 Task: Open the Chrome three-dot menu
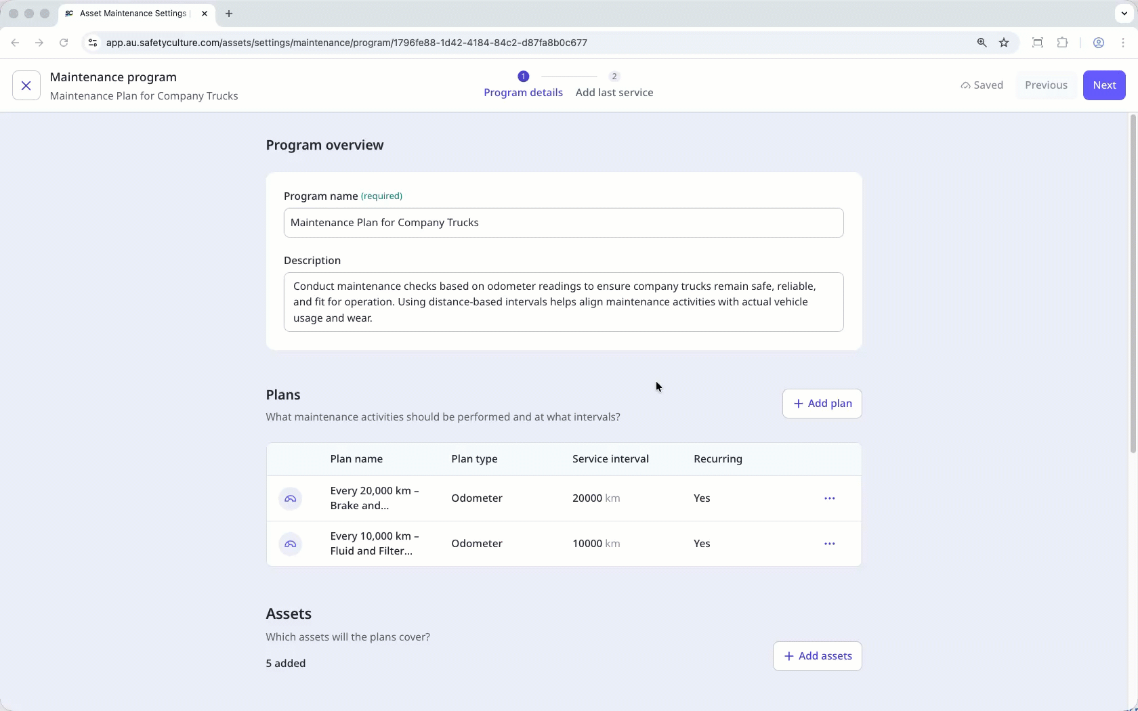1123,43
